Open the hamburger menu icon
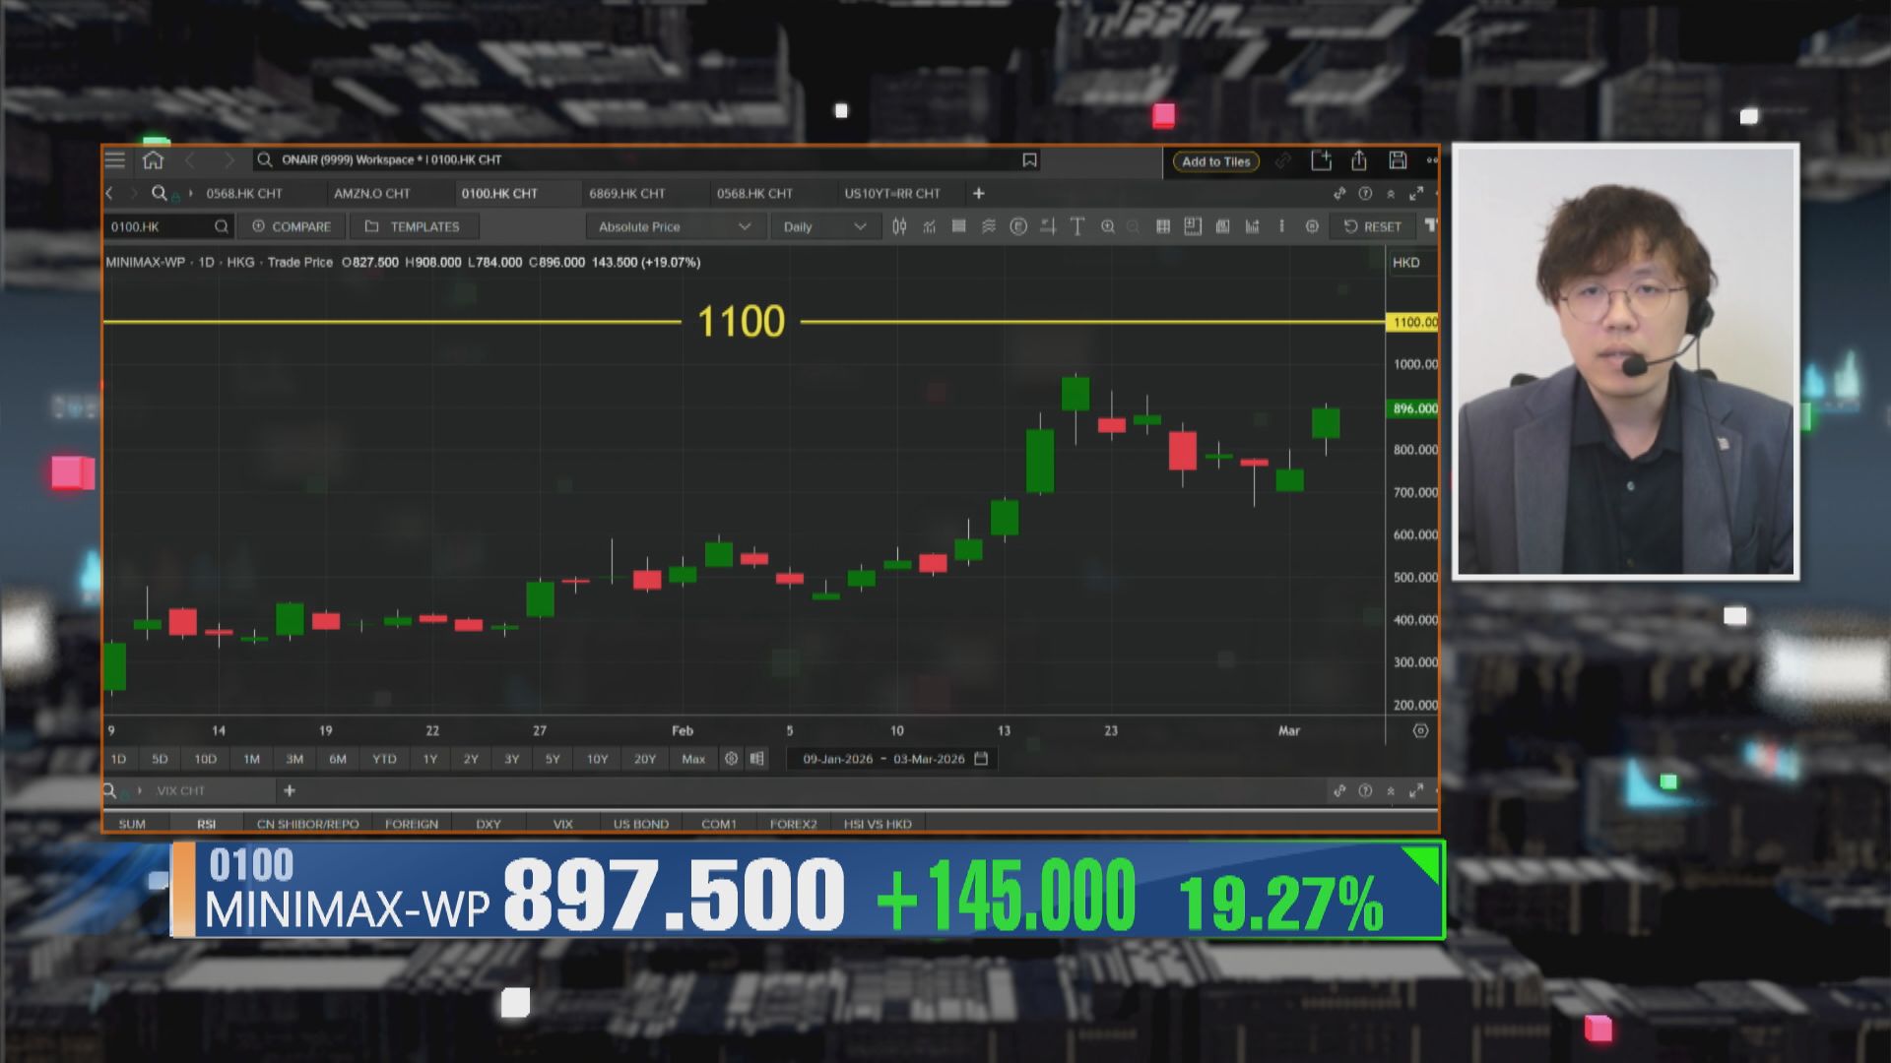Image resolution: width=1891 pixels, height=1063 pixels. point(115,160)
